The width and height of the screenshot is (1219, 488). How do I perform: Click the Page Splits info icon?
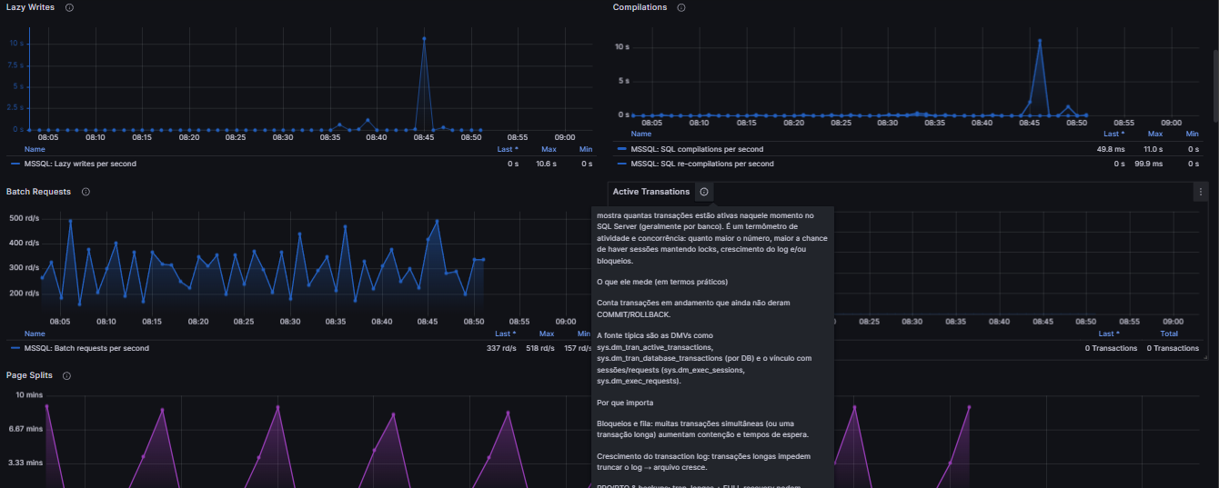click(66, 375)
